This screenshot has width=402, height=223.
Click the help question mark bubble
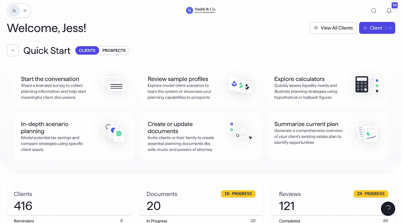(388, 209)
